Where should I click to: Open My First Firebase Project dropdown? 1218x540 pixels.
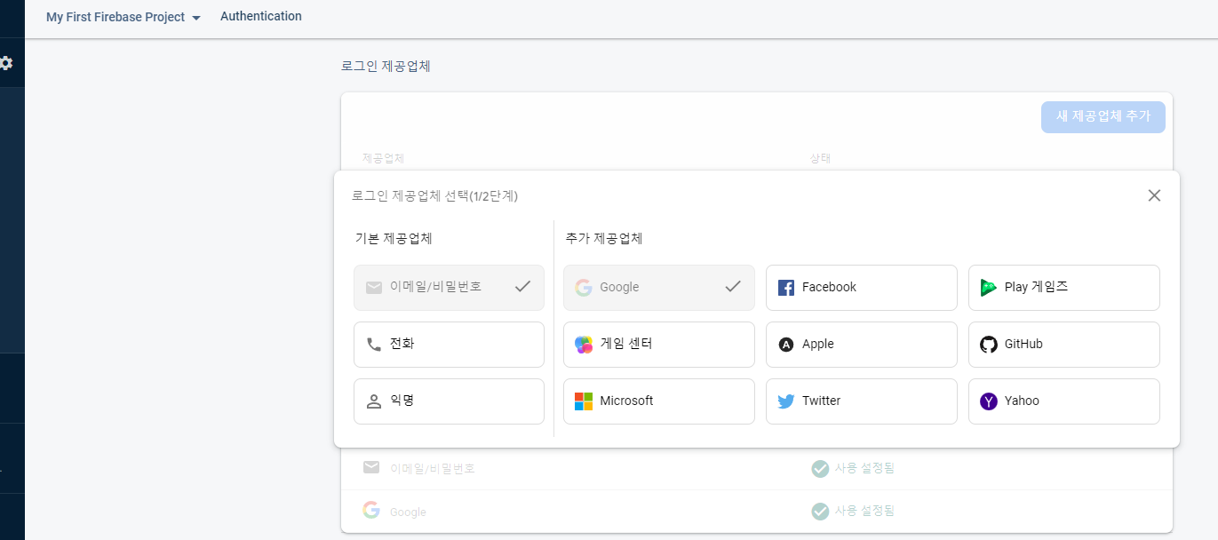pyautogui.click(x=123, y=17)
